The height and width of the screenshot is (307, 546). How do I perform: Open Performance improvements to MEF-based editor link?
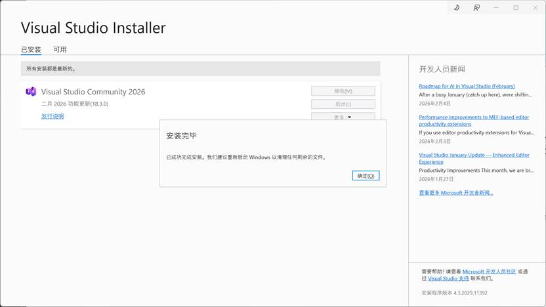pyautogui.click(x=474, y=121)
